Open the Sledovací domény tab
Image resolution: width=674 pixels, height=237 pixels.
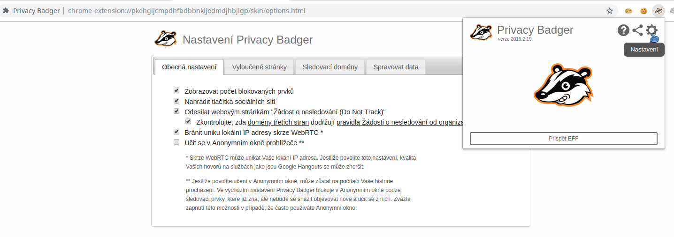[330, 67]
